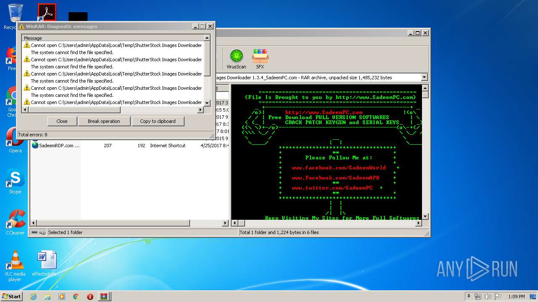Click the VirusScan toolbar icon in WinRAR
538x302 pixels.
pyautogui.click(x=236, y=59)
